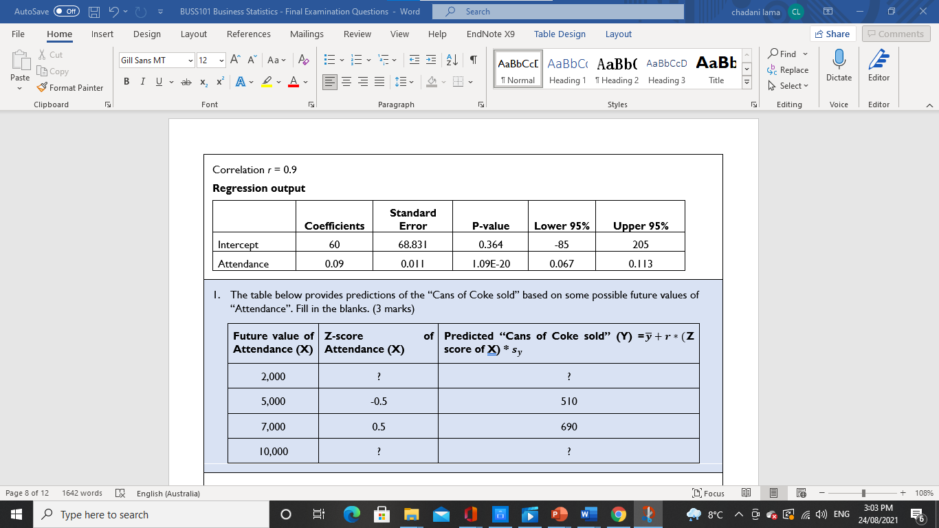This screenshot has height=528, width=939.
Task: Open Chrome from the taskbar
Action: [x=618, y=514]
